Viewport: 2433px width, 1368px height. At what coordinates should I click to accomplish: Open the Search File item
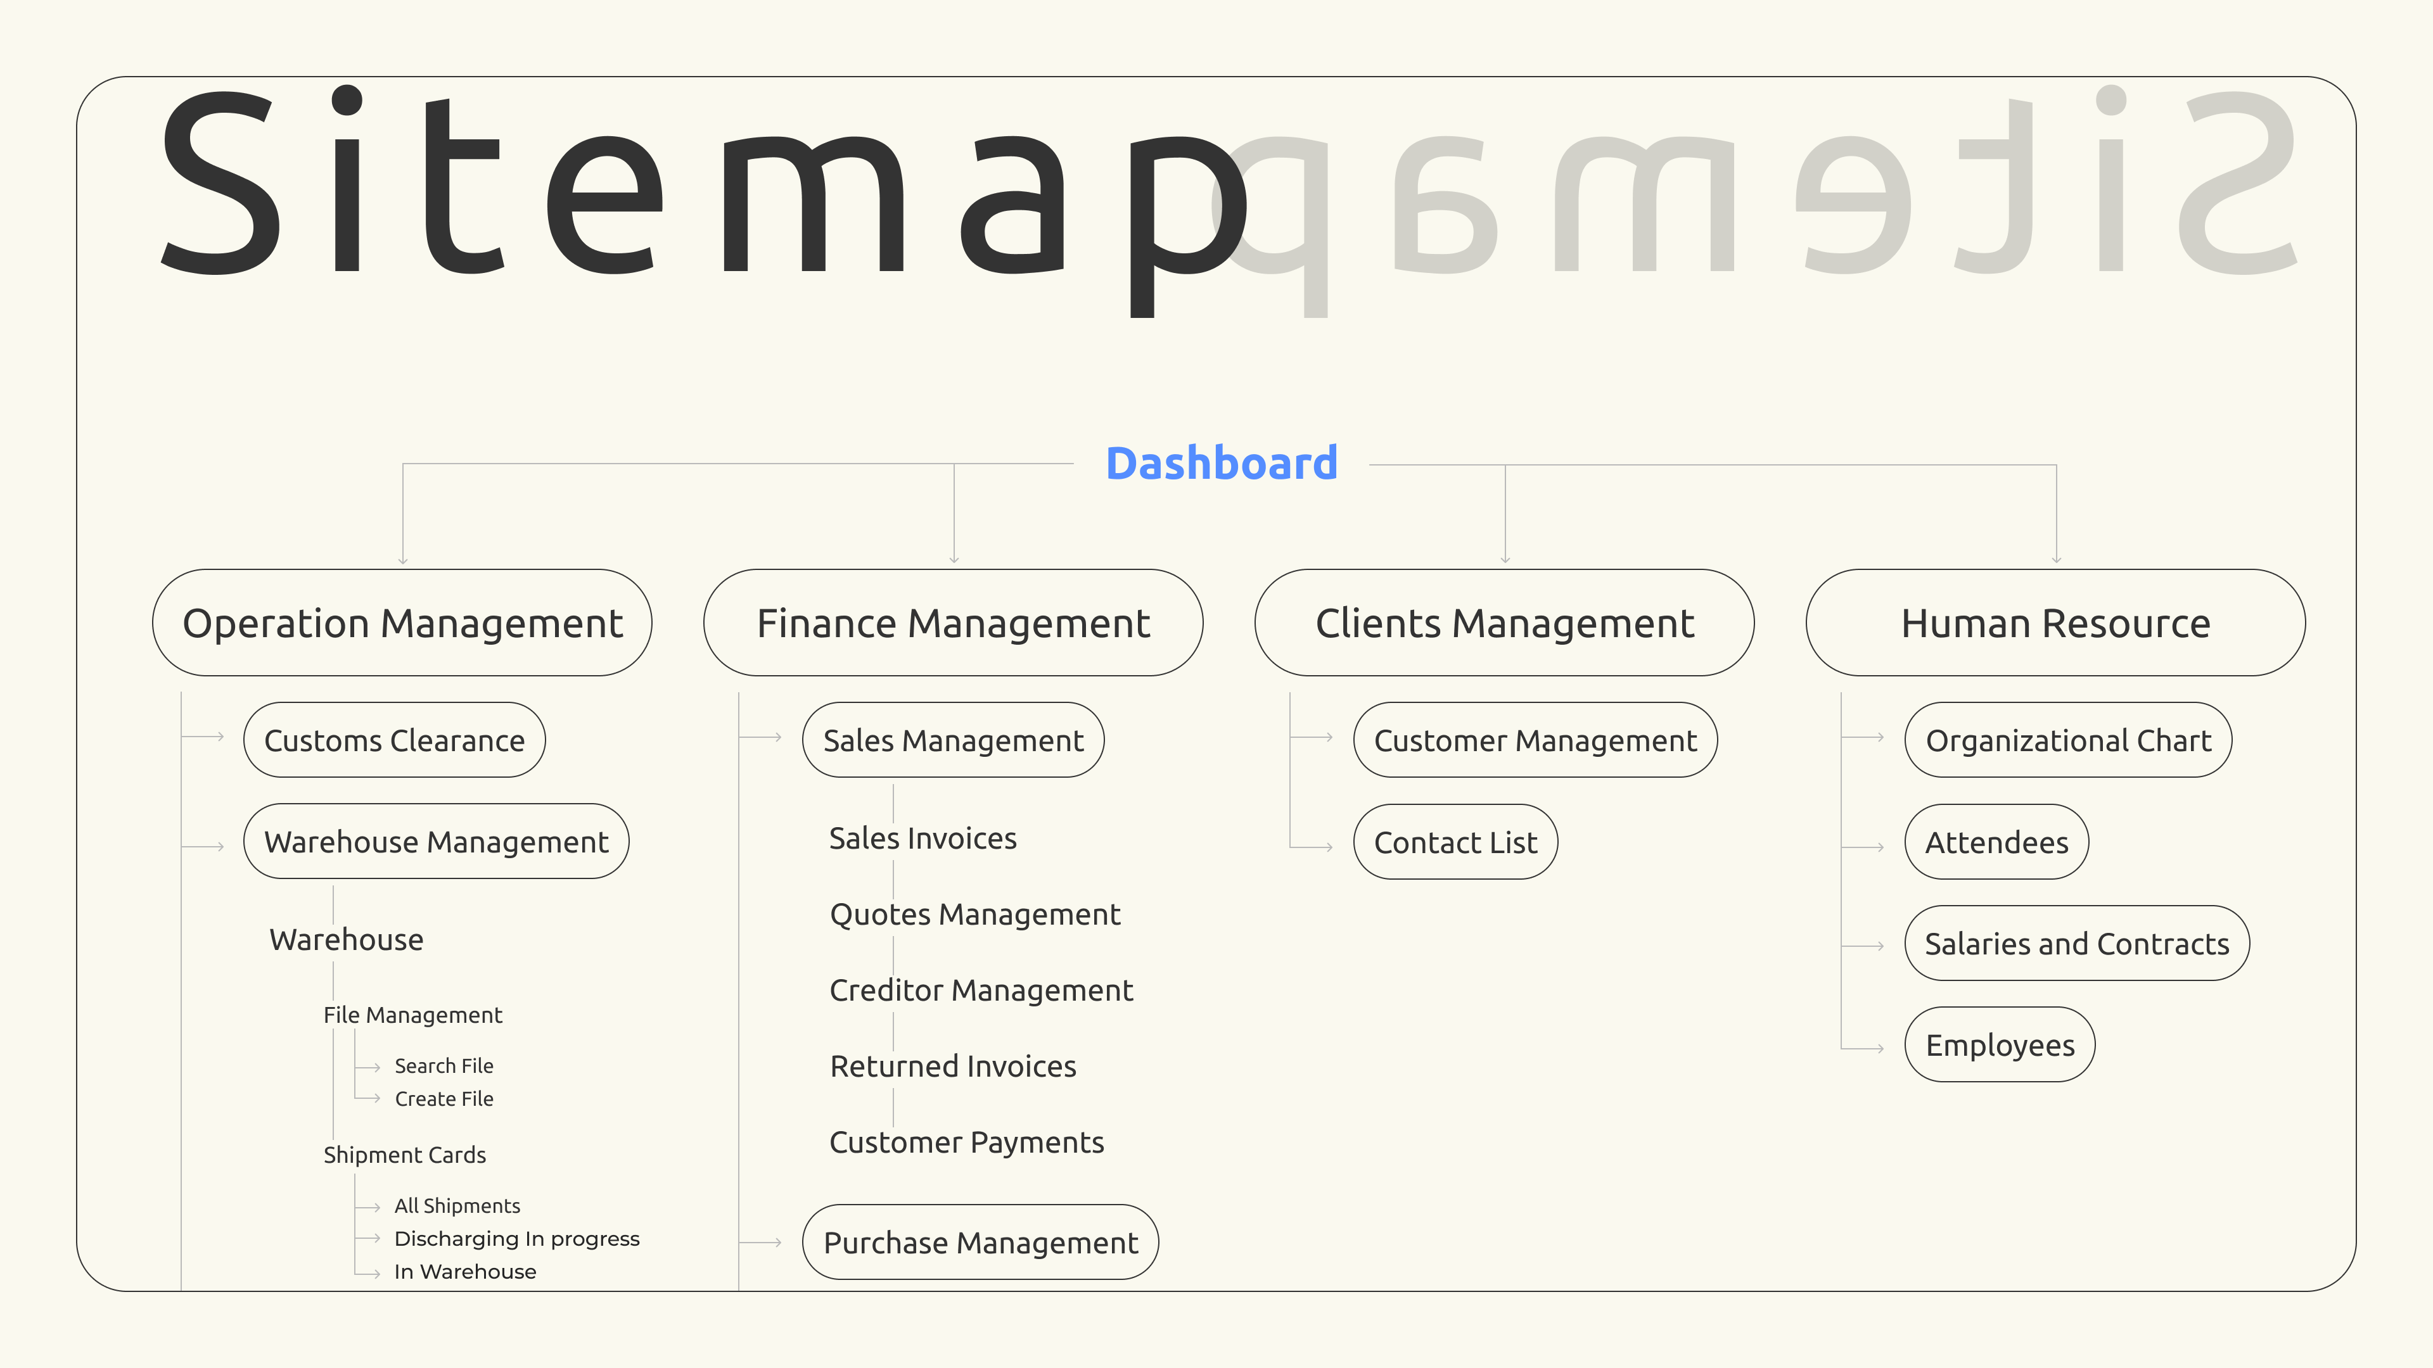pos(444,1066)
